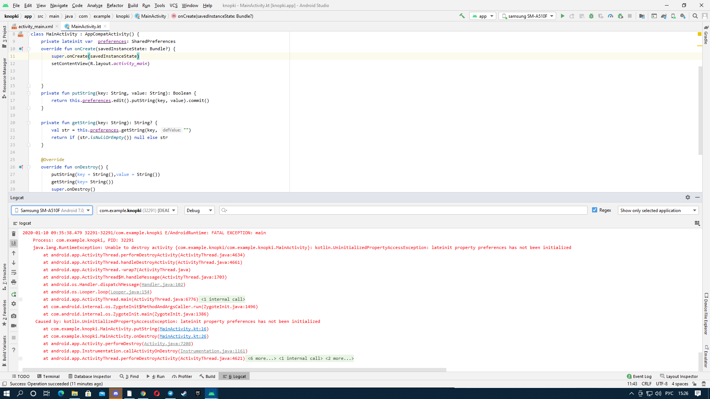The image size is (710, 399).
Task: Click Attach Debugger to Android Process icon
Action: coord(621,16)
